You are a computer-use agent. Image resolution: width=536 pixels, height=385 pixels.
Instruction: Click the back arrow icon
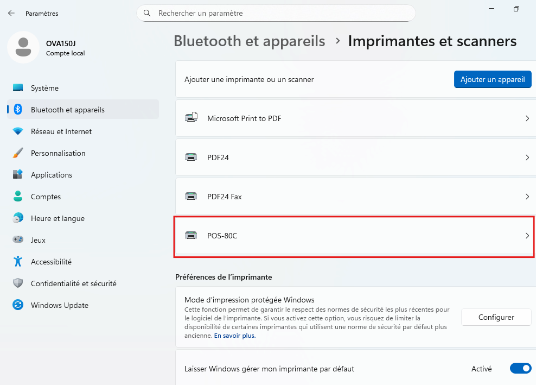coord(11,13)
